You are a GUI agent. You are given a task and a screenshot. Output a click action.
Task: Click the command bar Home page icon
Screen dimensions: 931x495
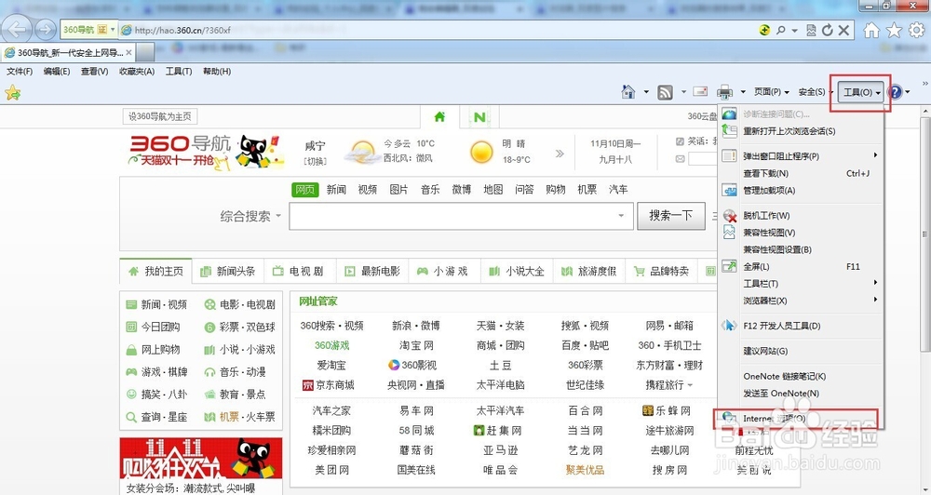[x=628, y=92]
